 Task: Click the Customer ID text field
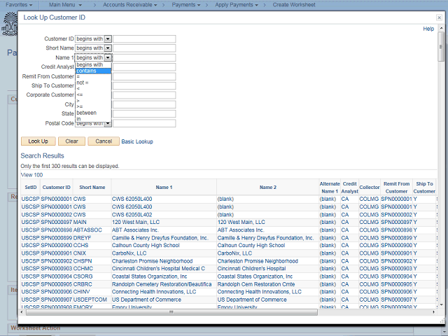coord(144,39)
